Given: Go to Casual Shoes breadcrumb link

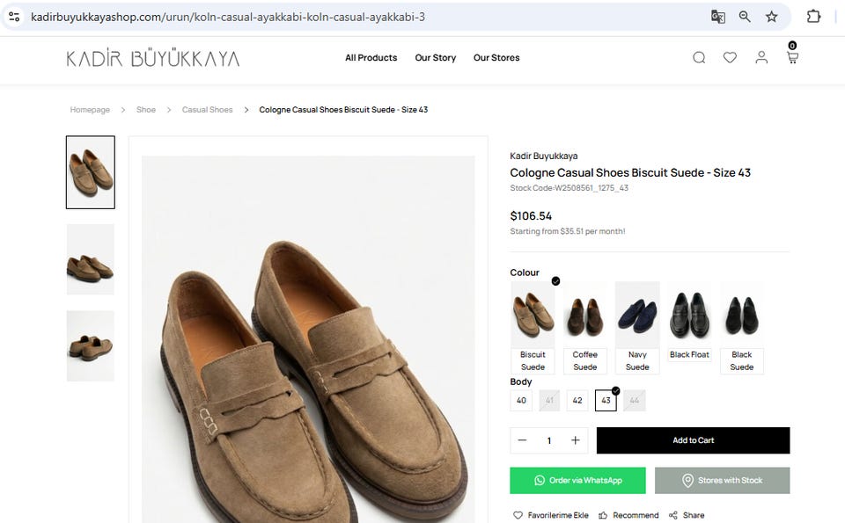Looking at the screenshot, I should [x=207, y=110].
